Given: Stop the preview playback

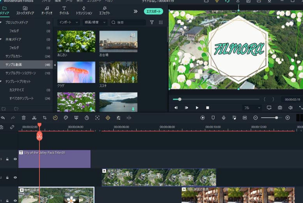Looking at the screenshot, I should point(207,108).
